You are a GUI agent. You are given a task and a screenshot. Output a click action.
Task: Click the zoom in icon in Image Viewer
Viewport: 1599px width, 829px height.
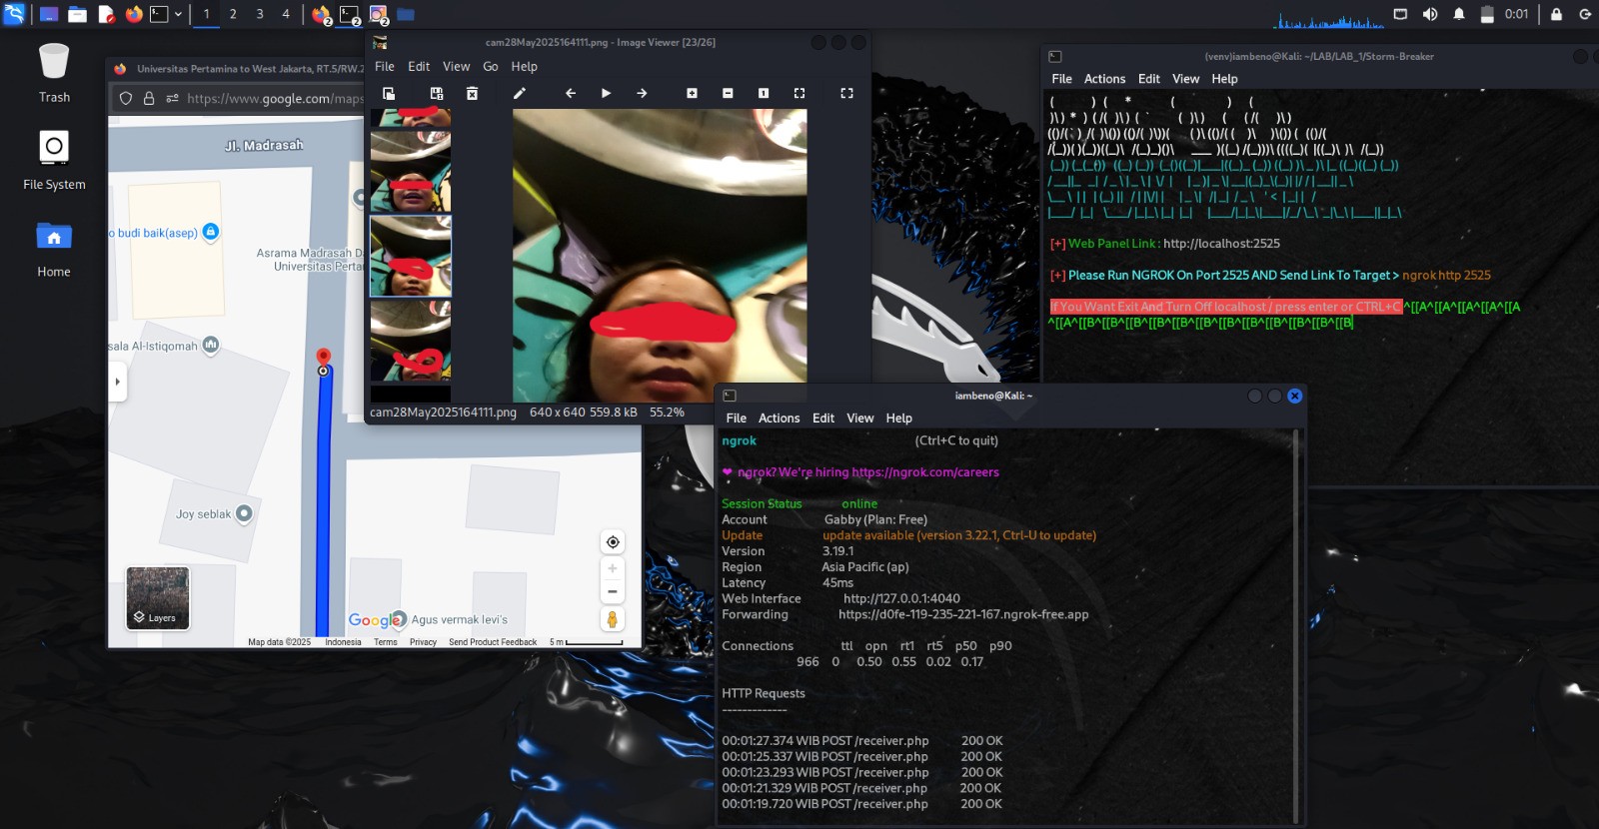(x=692, y=93)
